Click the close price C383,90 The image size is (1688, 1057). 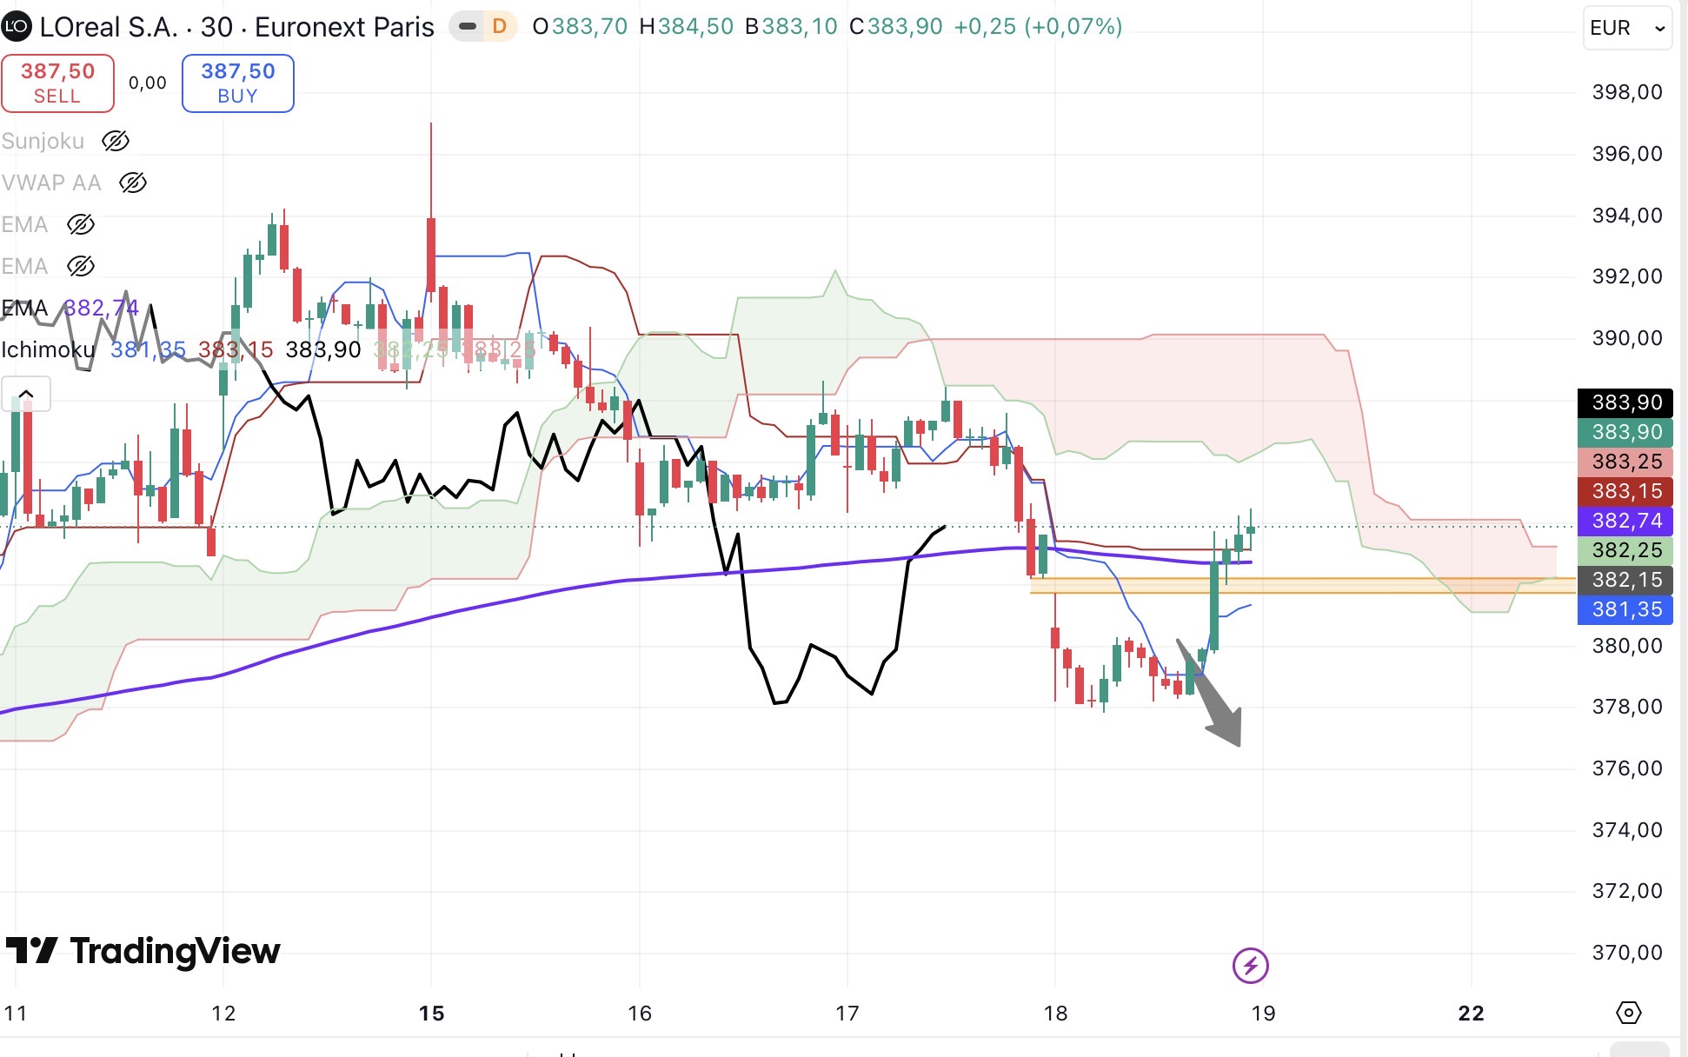pos(896,27)
